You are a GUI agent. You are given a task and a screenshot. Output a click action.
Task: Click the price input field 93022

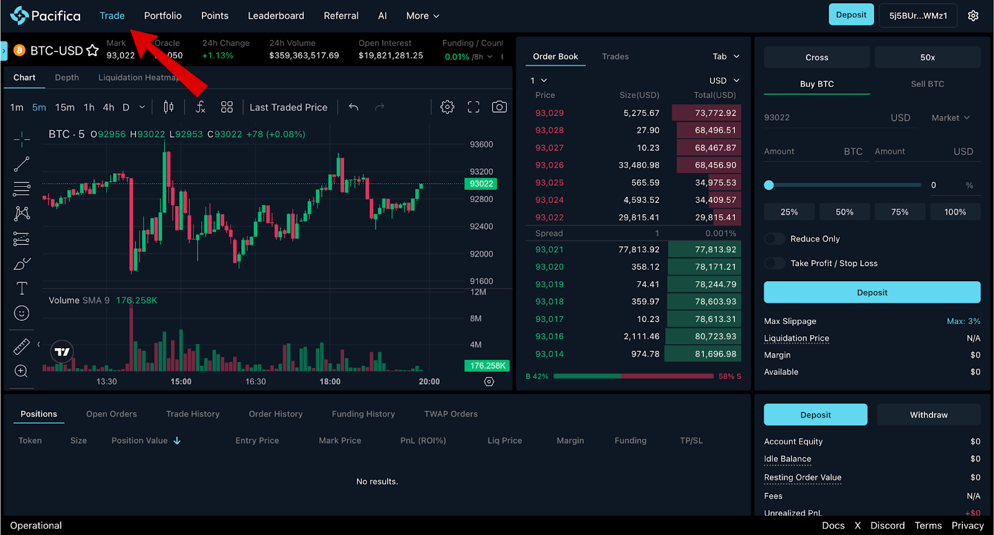click(x=825, y=118)
